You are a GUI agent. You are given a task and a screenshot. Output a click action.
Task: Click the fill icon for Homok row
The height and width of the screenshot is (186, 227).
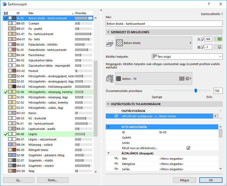tap(10, 71)
